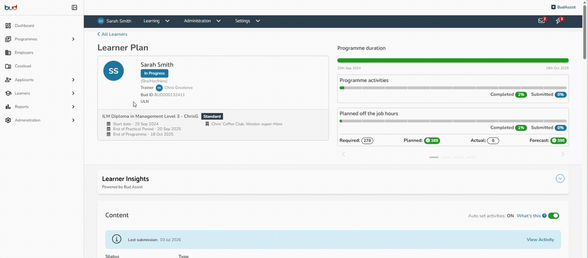This screenshot has height=258, width=588.
Task: Toggle Auto set activities switch off
Action: click(x=554, y=216)
